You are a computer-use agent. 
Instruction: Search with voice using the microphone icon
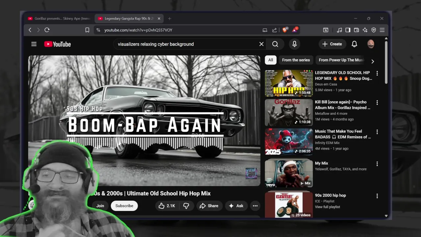294,44
